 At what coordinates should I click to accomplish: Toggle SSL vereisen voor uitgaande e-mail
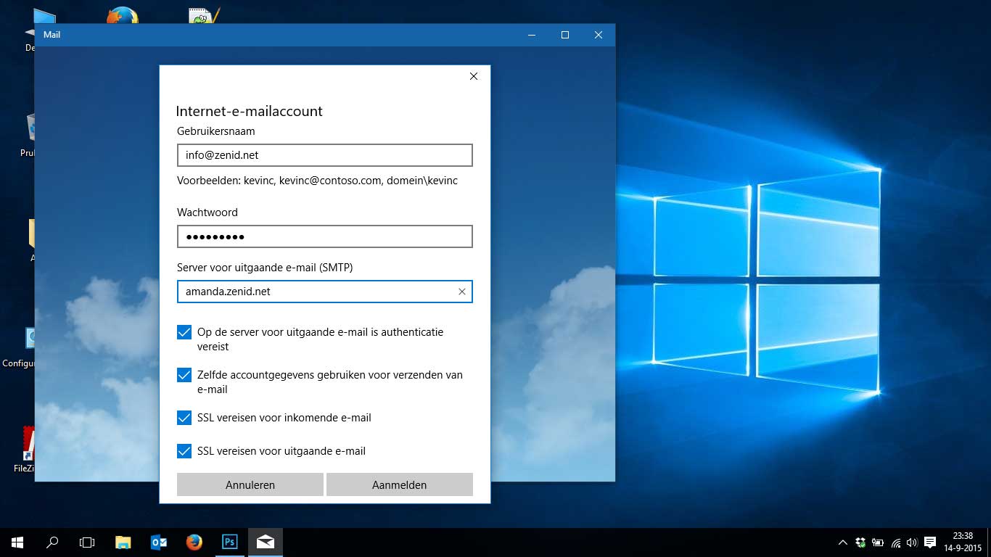pyautogui.click(x=184, y=451)
